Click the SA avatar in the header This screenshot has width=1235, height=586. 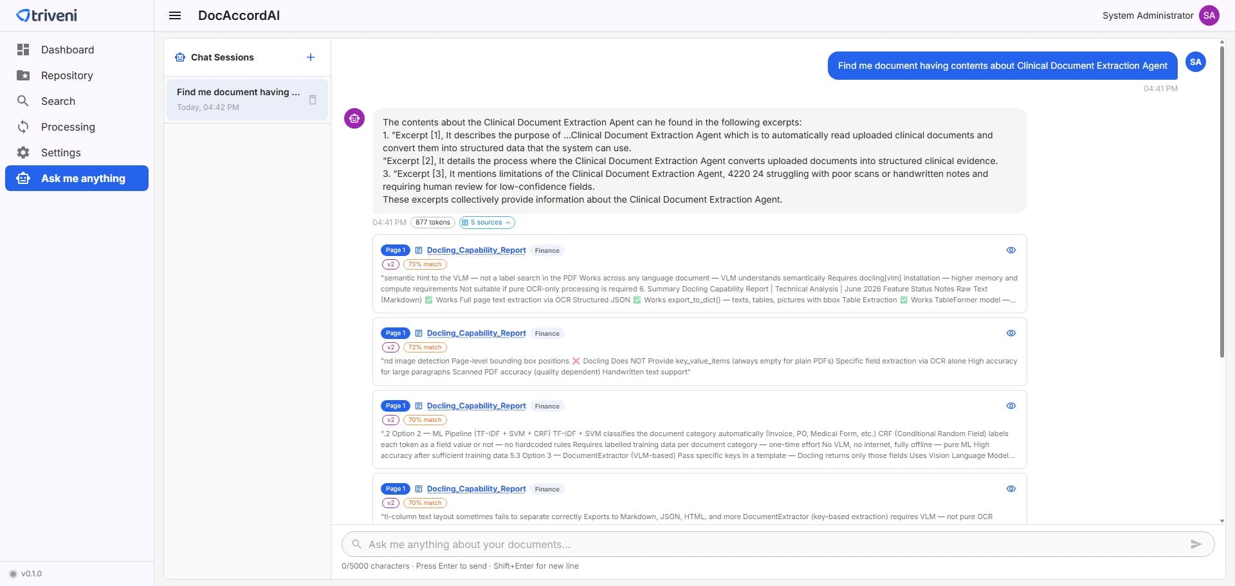pos(1209,15)
